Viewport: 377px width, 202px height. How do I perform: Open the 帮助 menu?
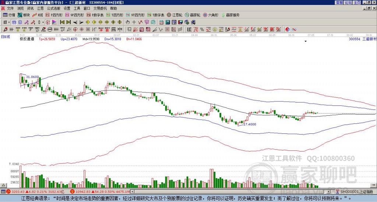point(113,8)
